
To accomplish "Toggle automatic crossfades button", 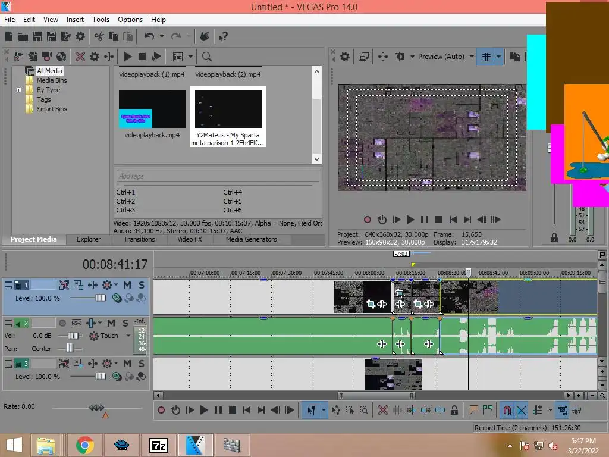I will click(x=522, y=411).
